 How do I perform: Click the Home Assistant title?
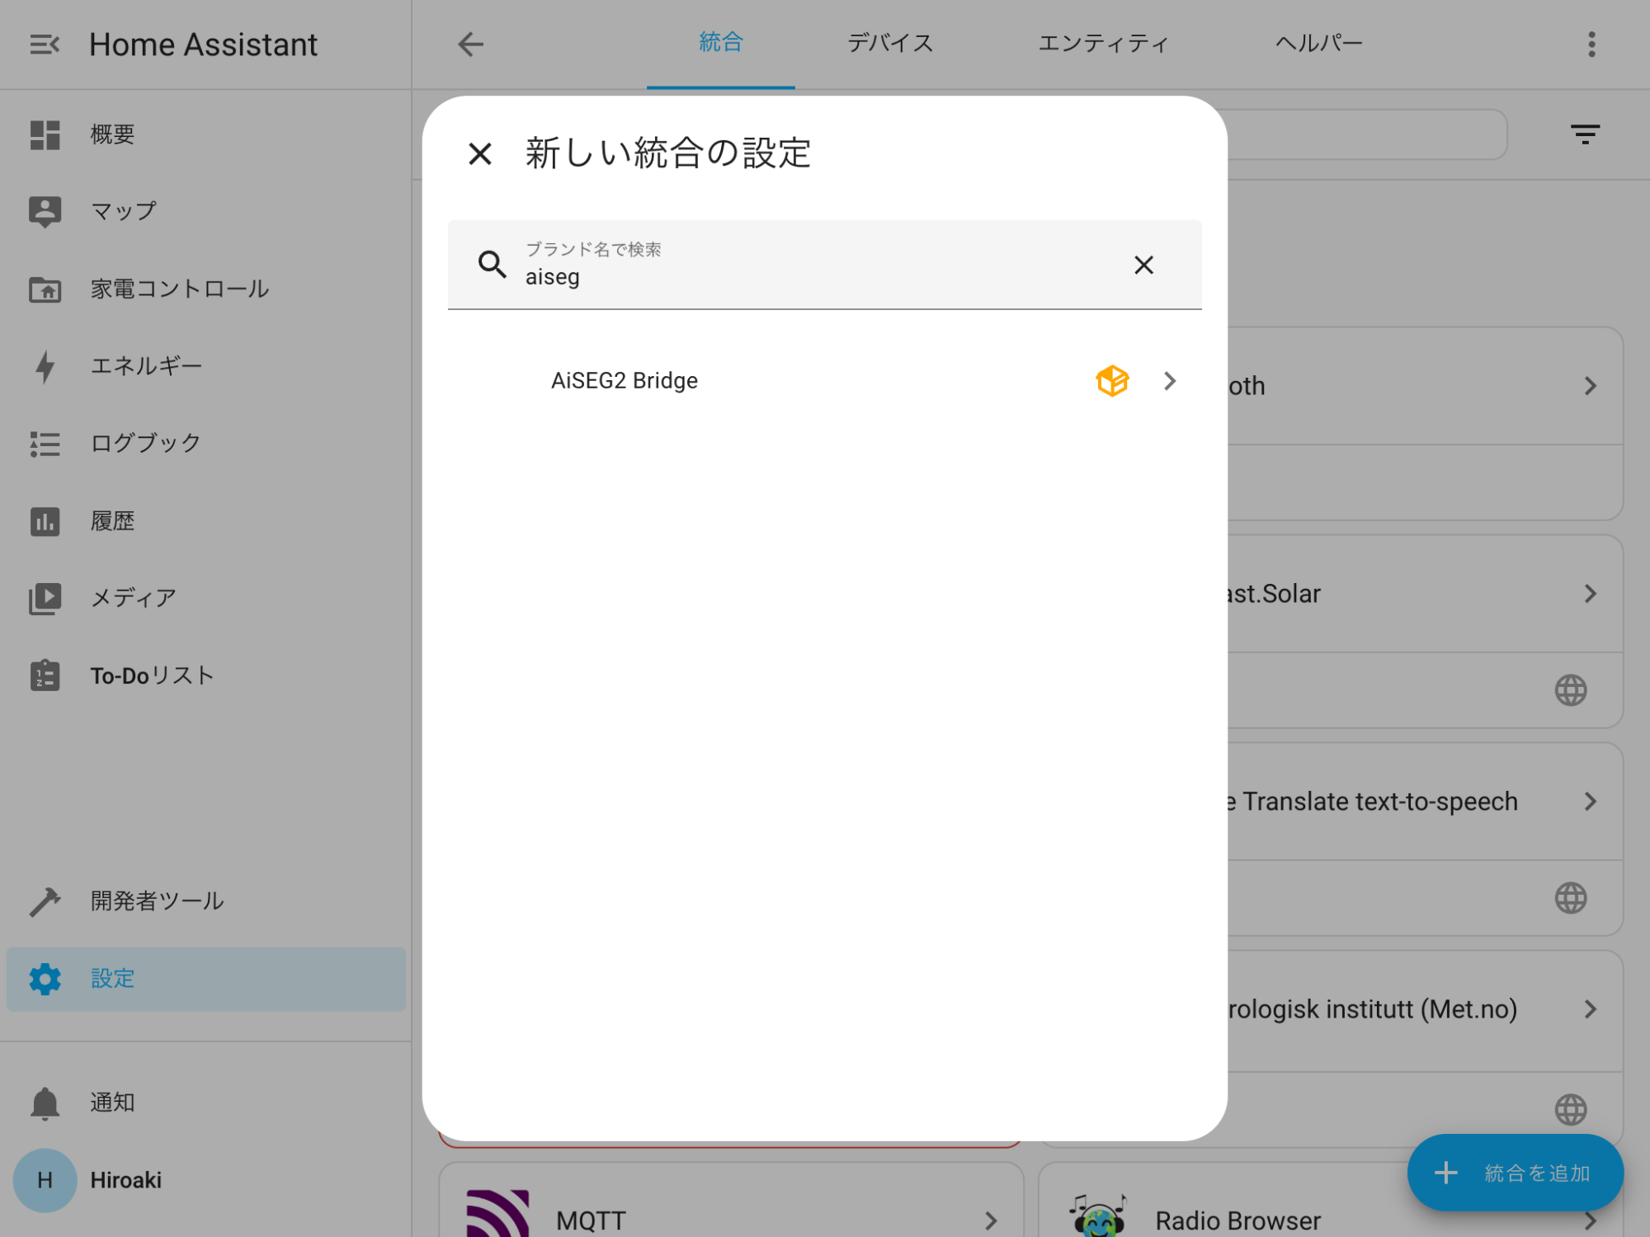(x=203, y=45)
